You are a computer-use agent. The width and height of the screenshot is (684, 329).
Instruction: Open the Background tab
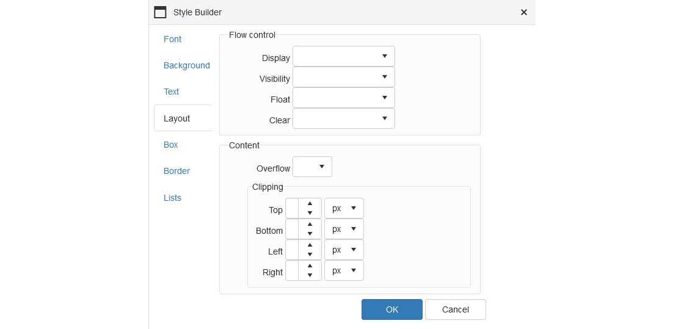tap(187, 65)
